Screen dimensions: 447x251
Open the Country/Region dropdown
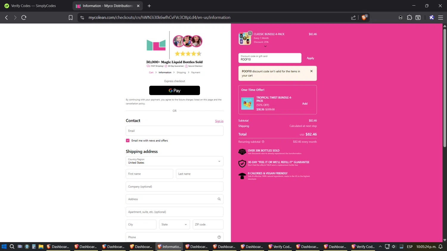coord(175,161)
